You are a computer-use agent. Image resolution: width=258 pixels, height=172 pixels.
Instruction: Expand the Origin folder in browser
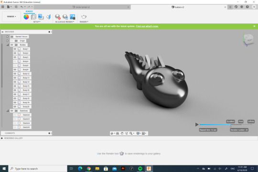click(8, 41)
